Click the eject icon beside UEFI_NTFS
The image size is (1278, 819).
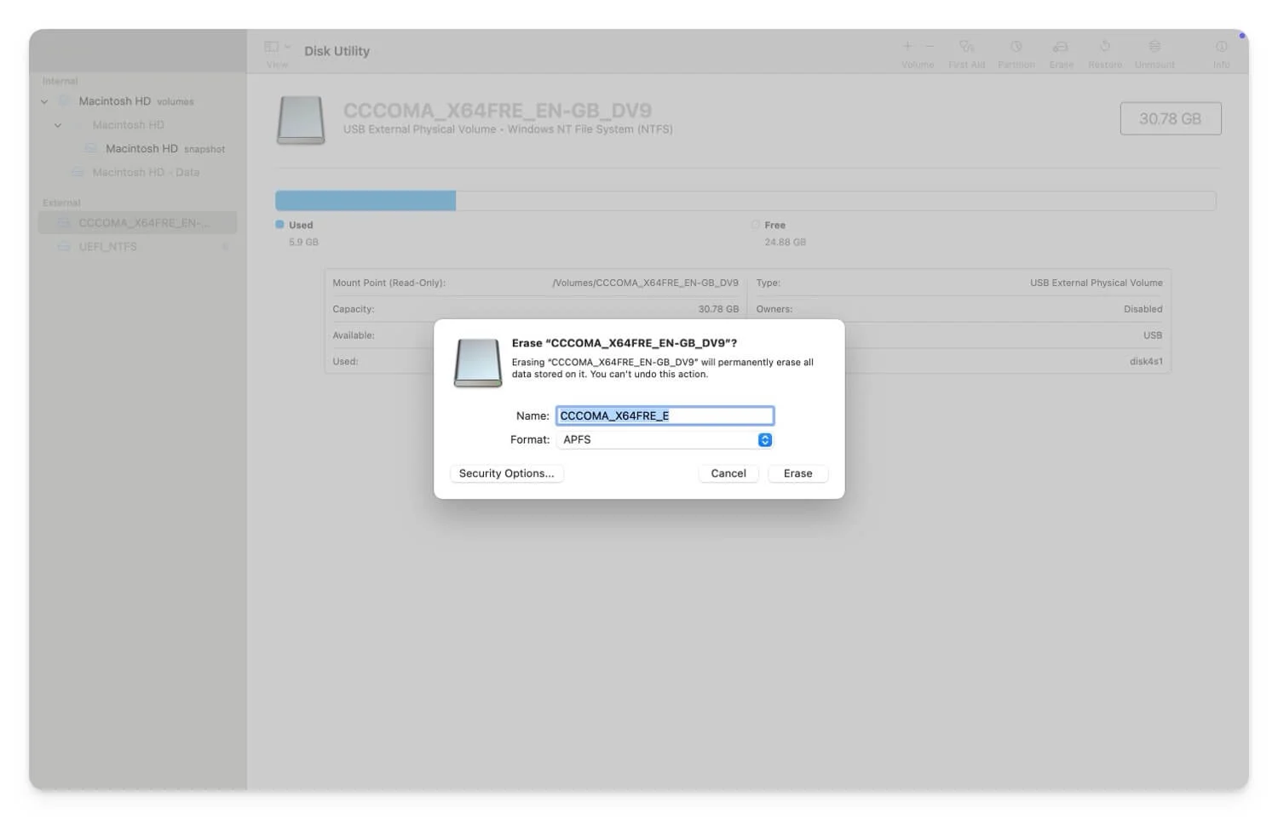pos(226,247)
